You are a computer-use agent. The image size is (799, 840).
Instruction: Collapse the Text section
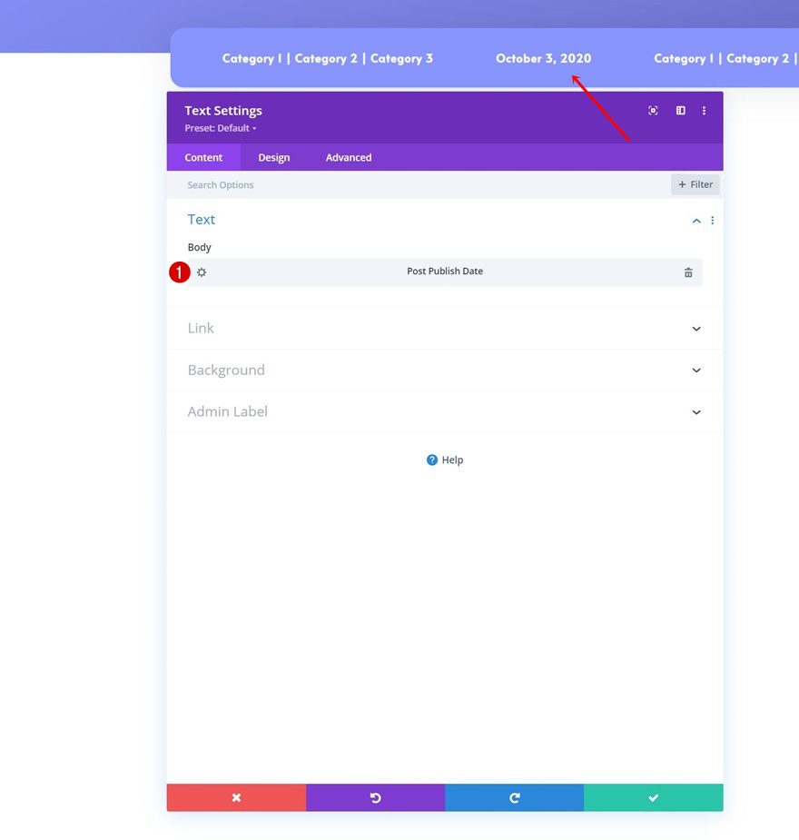tap(696, 220)
